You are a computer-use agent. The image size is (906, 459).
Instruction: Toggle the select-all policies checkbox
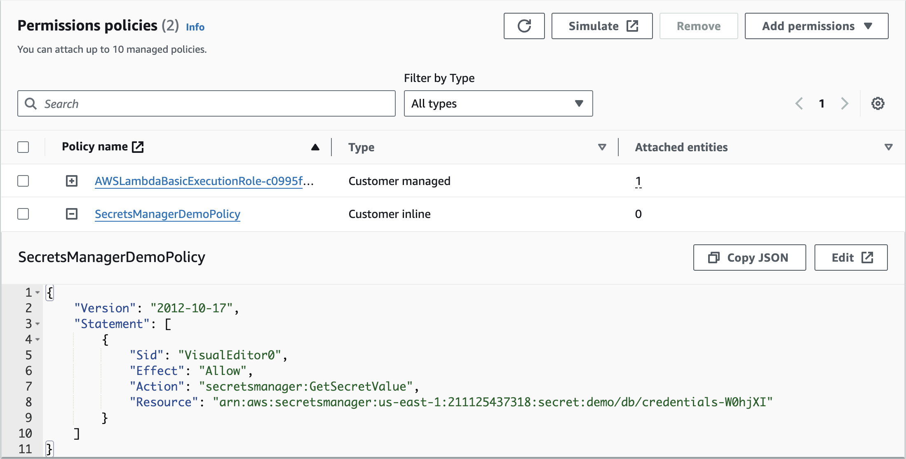tap(23, 147)
